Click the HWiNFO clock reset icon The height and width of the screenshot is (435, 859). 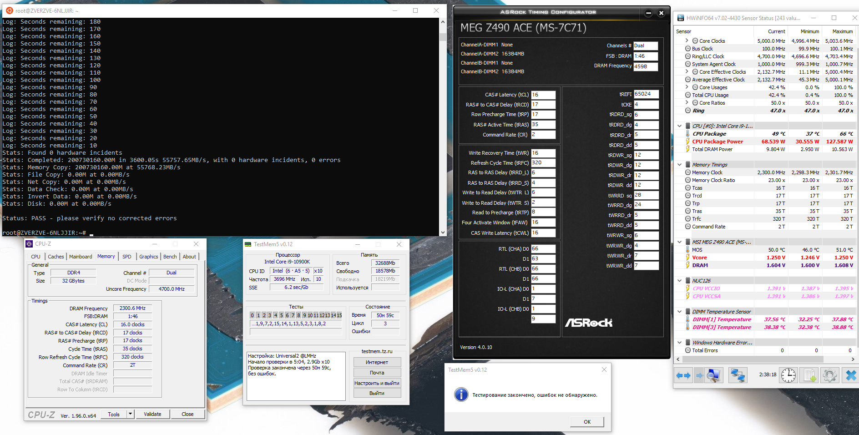coord(788,375)
